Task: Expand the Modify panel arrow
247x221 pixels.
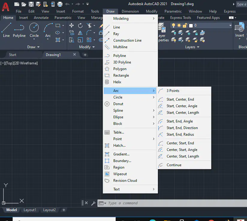Action: tap(94, 47)
